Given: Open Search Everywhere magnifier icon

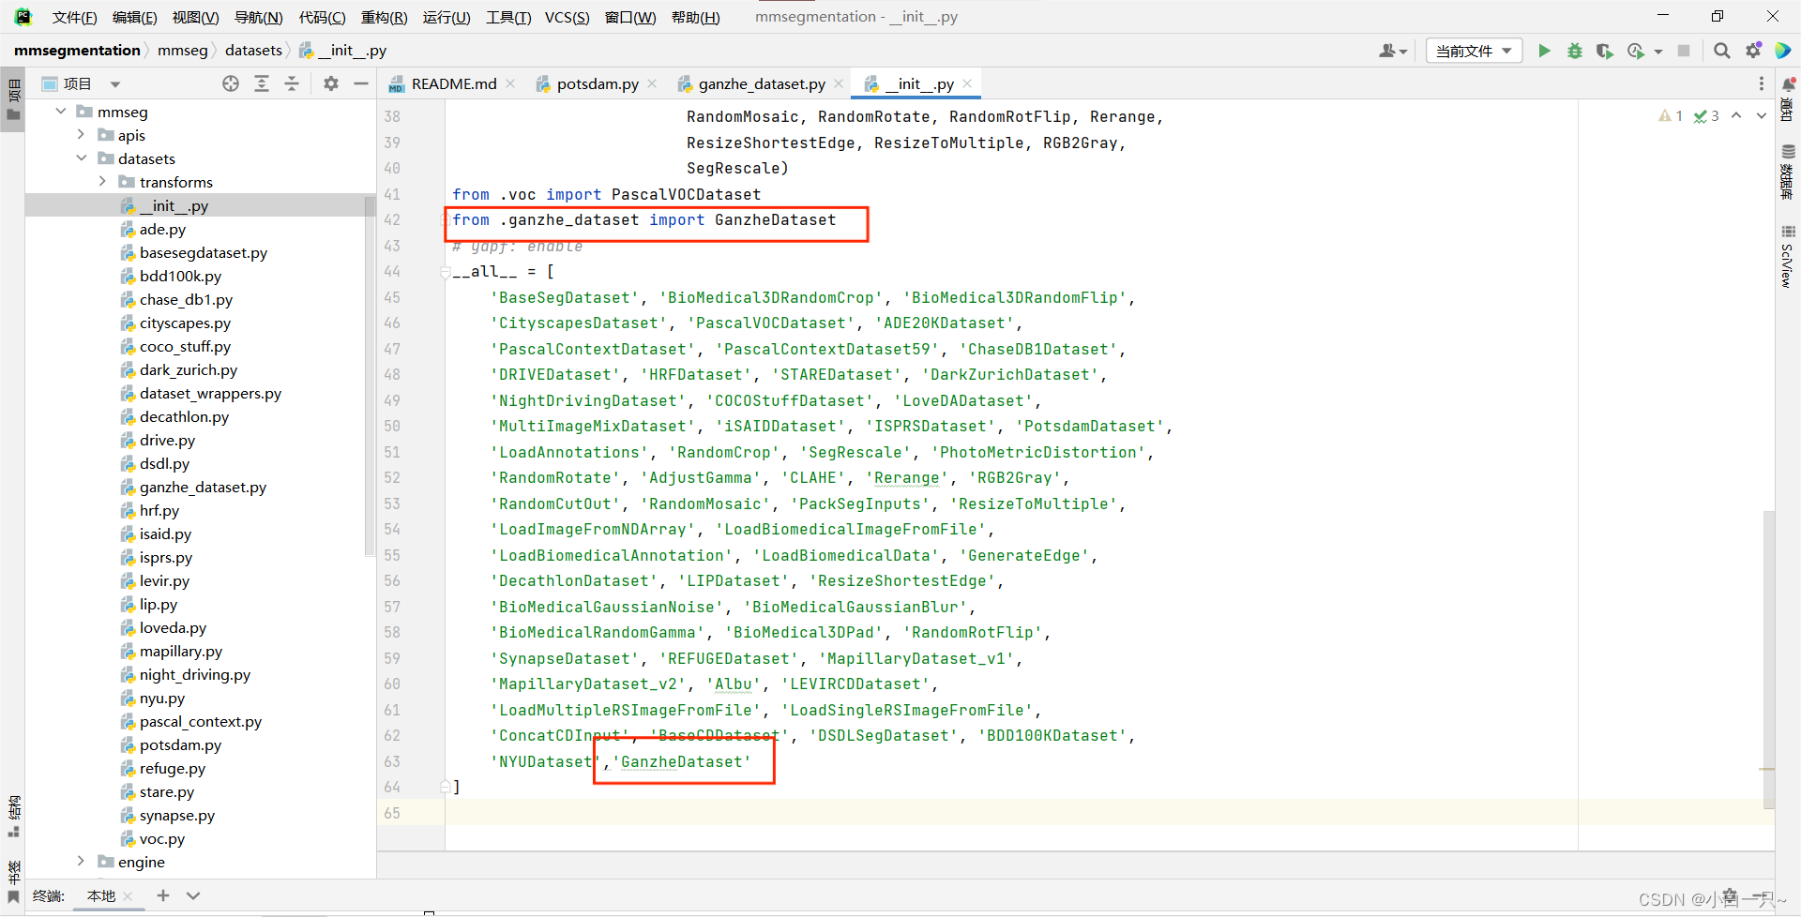Looking at the screenshot, I should [x=1722, y=51].
